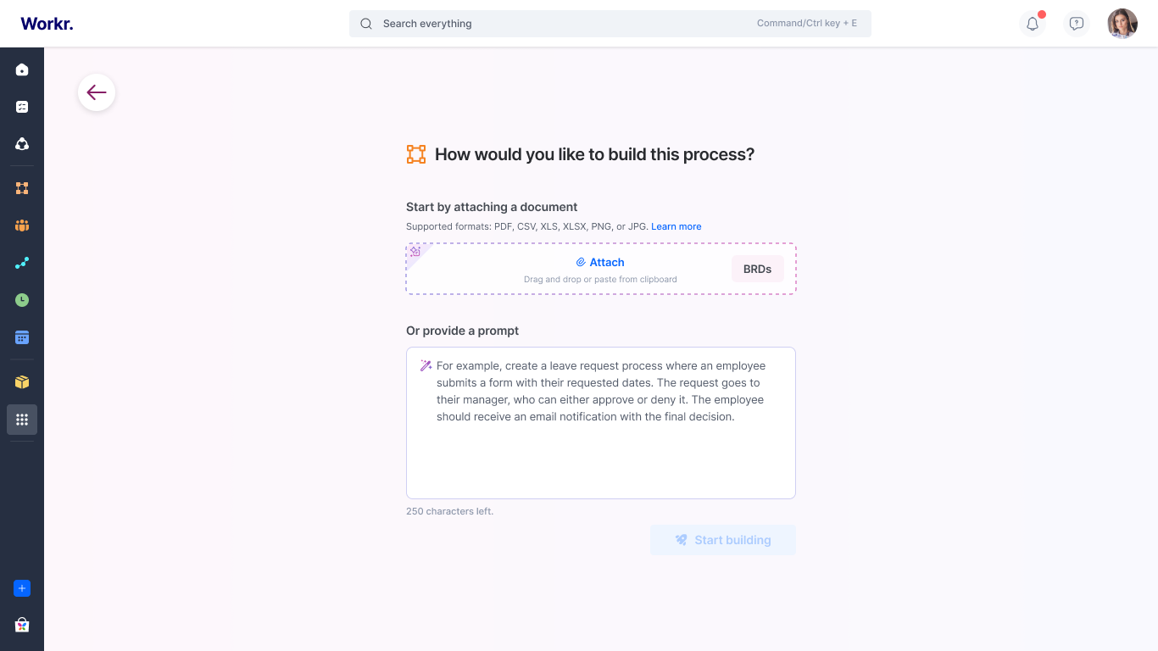Open the help chat icon
Image resolution: width=1158 pixels, height=651 pixels.
coord(1077,24)
